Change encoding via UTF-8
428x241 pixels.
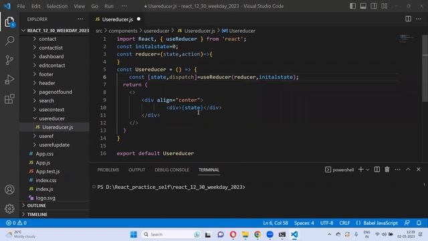326,223
